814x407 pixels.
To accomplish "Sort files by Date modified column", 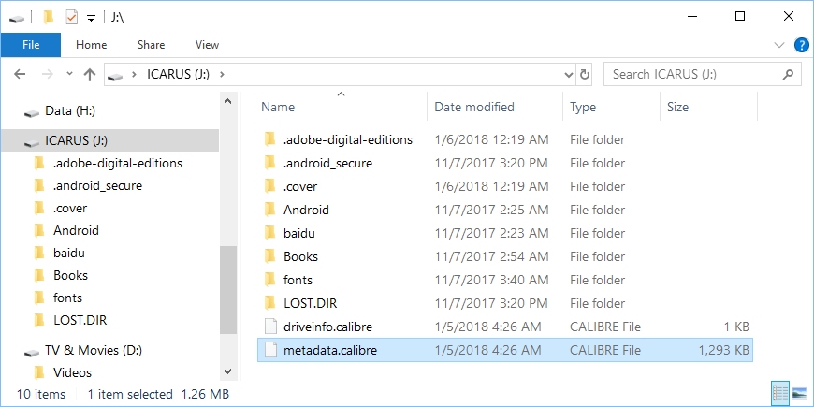I will [474, 108].
